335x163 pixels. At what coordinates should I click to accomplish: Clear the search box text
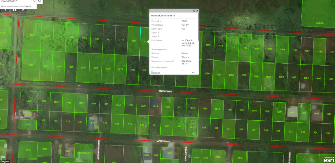click(34, 1)
